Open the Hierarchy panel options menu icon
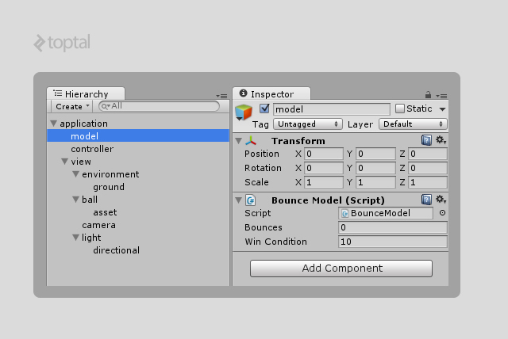Viewport: 508px width, 339px height. pyautogui.click(x=222, y=95)
